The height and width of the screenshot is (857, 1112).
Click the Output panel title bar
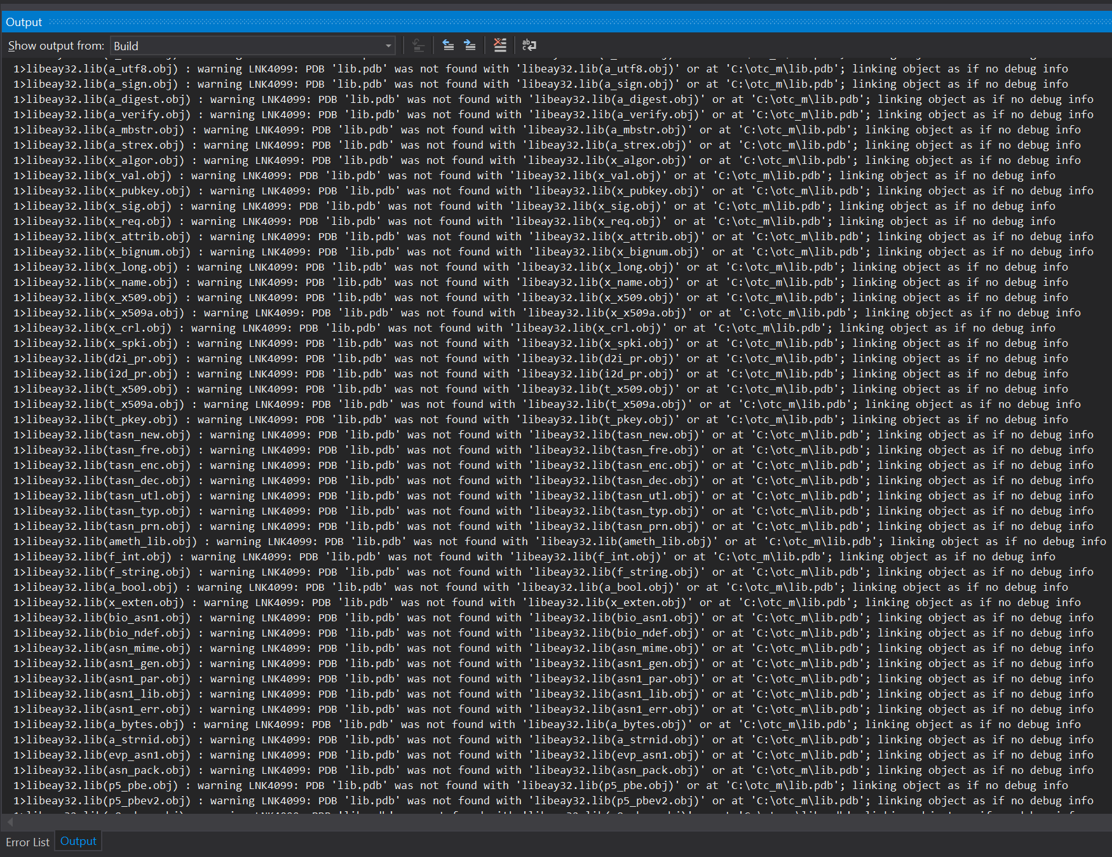coord(556,22)
